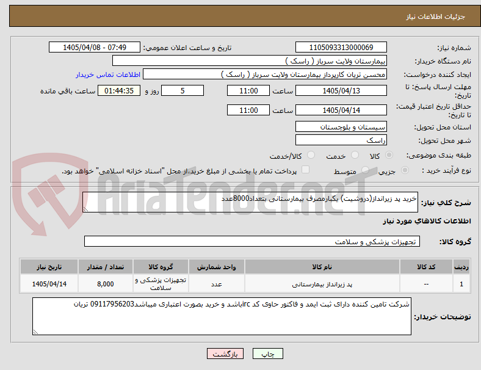Screen dimensions: 481x370
Task: Click the unit cell عدد
Action: click(216, 284)
